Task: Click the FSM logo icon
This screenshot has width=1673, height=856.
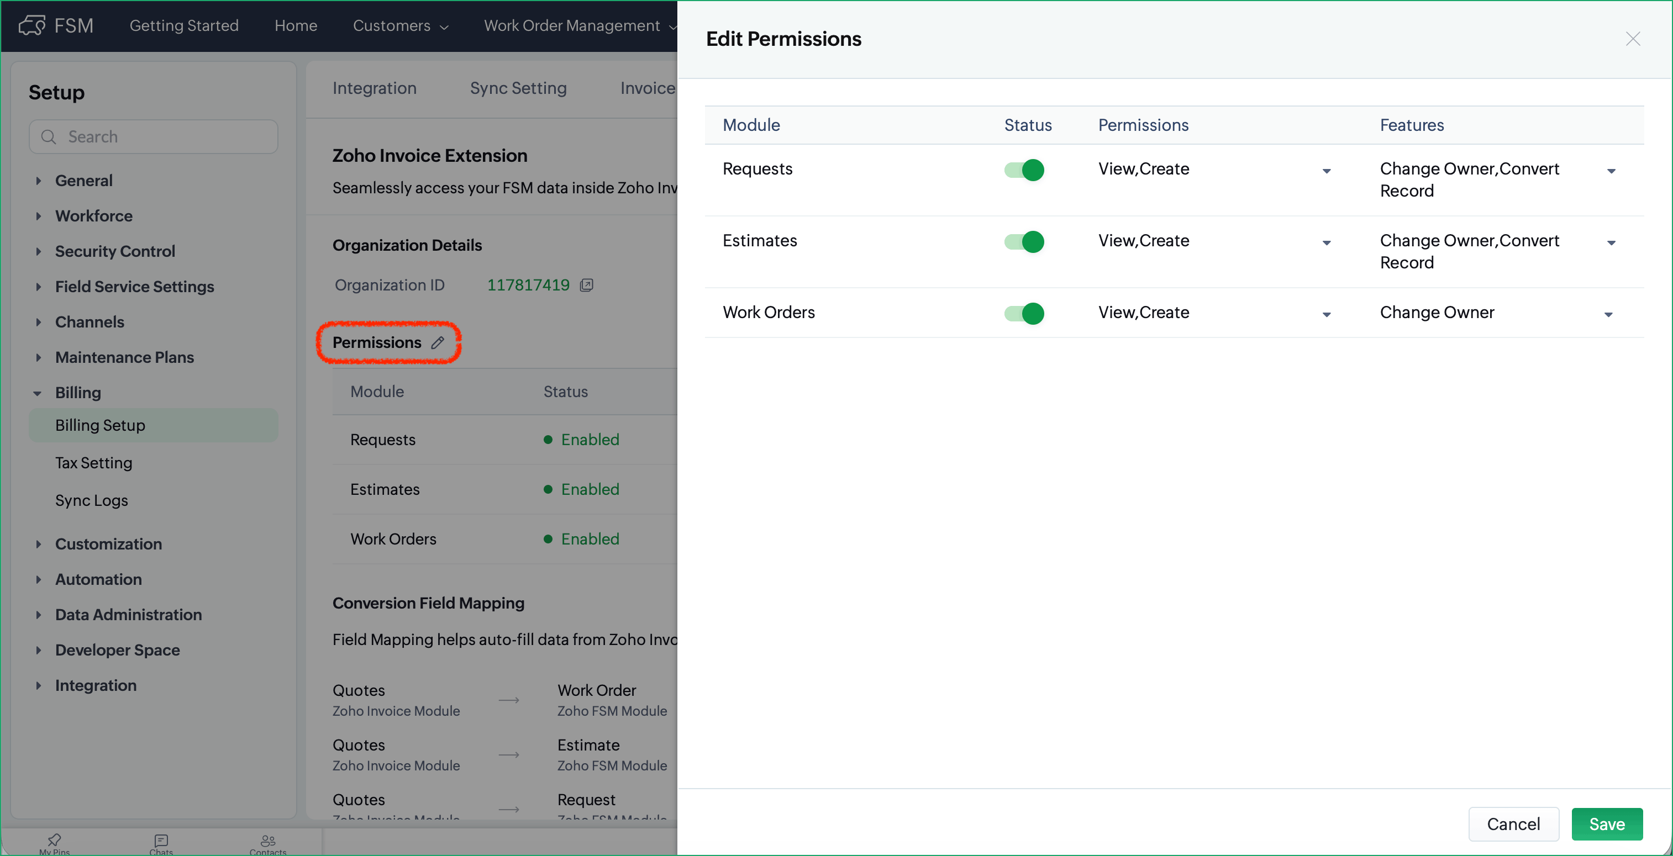Action: (32, 25)
